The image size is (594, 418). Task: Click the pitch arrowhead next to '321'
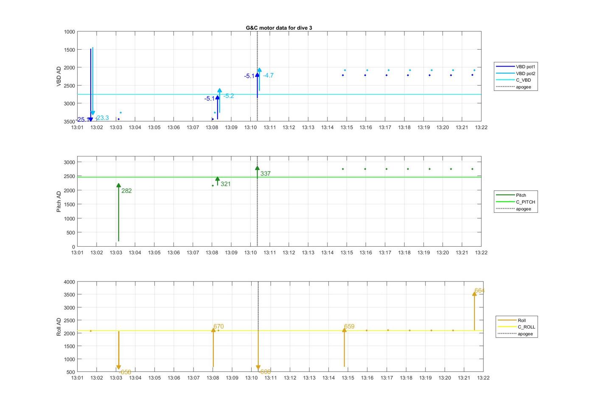(218, 179)
